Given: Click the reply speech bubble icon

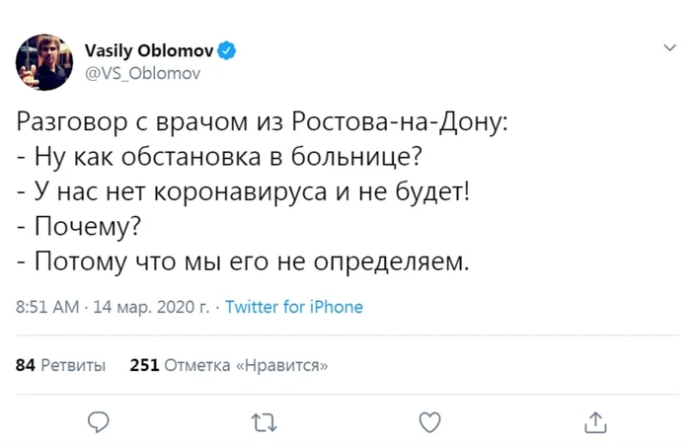Looking at the screenshot, I should click(97, 422).
